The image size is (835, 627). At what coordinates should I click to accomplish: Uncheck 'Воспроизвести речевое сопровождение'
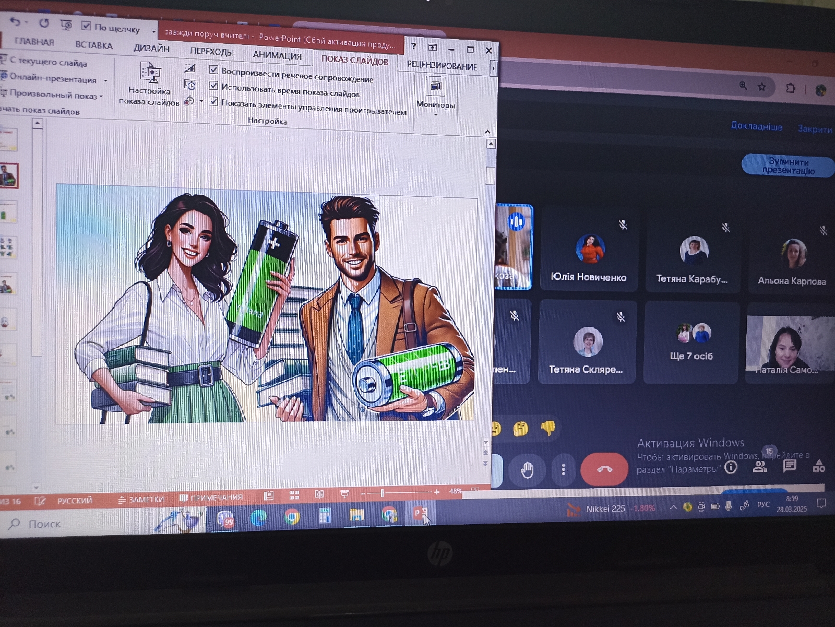click(x=213, y=69)
